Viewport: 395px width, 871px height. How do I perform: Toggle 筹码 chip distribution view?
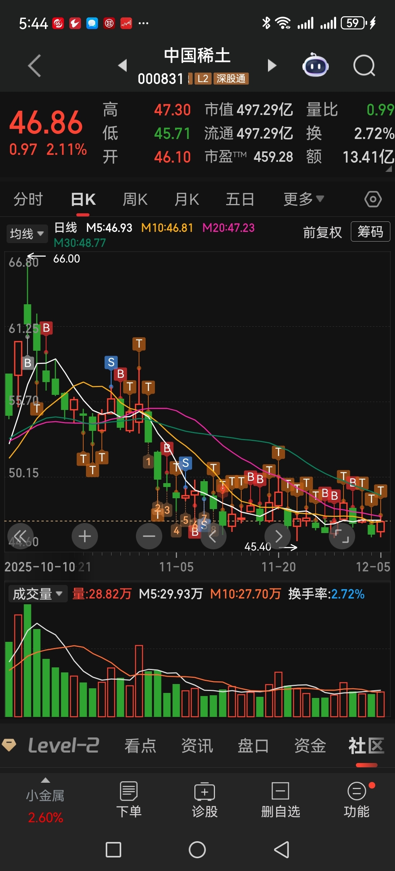click(370, 232)
